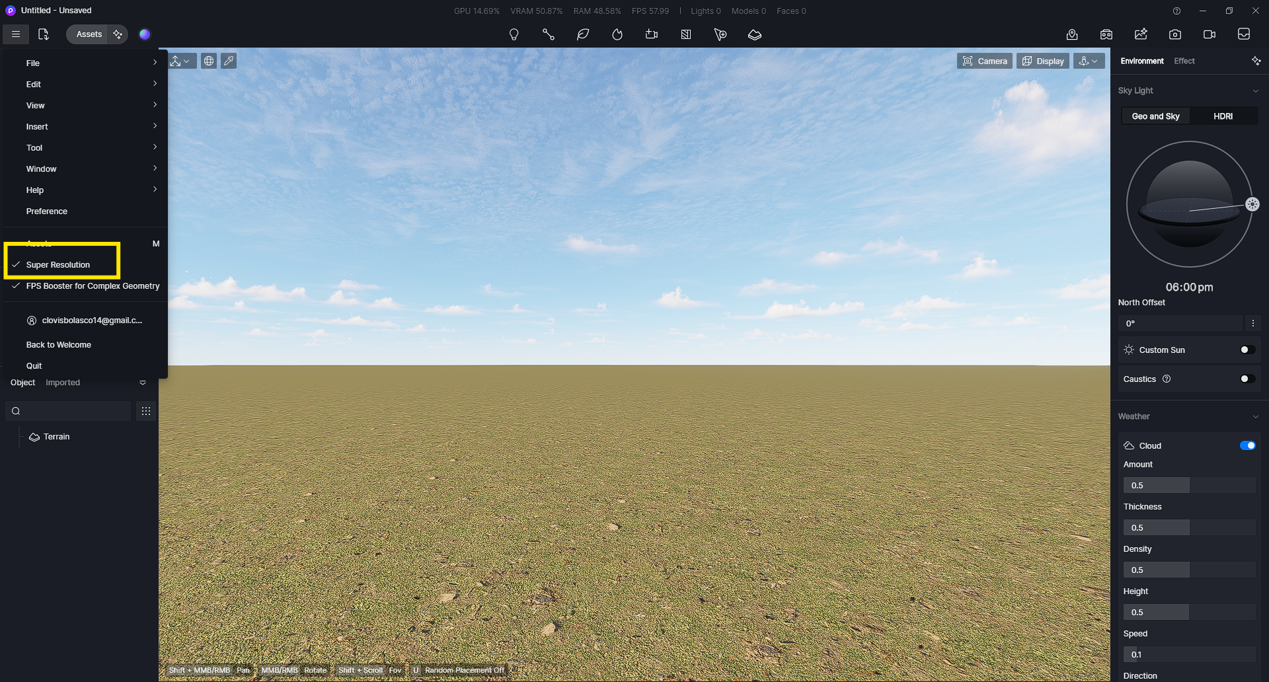Toggle the Custom Sun switch

click(1247, 350)
